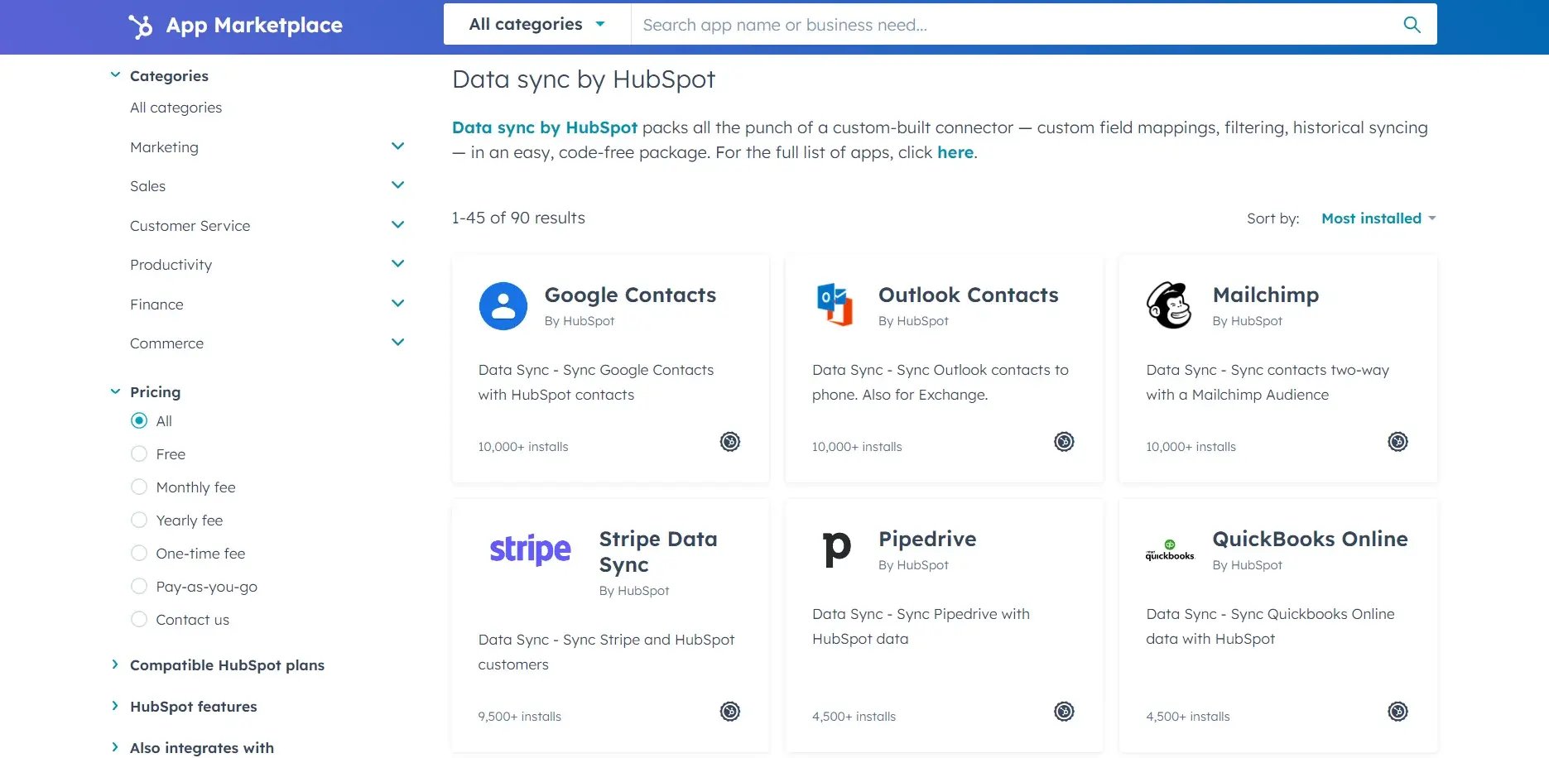The width and height of the screenshot is (1549, 758).
Task: Select the Monthly fee pricing option
Action: tap(139, 487)
